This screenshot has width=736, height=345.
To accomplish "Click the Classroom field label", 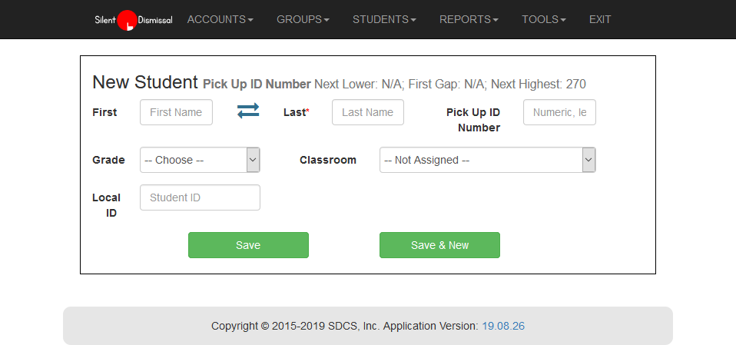I will (x=328, y=160).
